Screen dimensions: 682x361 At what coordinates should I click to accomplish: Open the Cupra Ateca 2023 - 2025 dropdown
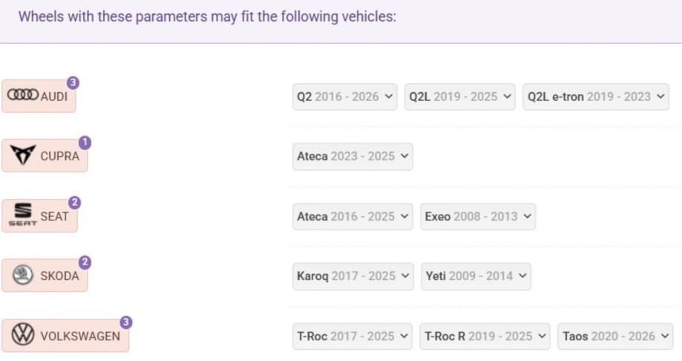pyautogui.click(x=353, y=157)
